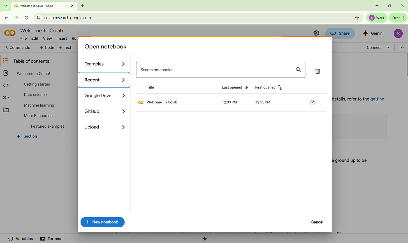Screen dimensions: 408x243
Task: Open Code snippets sidebar icon
Action: 6,85
